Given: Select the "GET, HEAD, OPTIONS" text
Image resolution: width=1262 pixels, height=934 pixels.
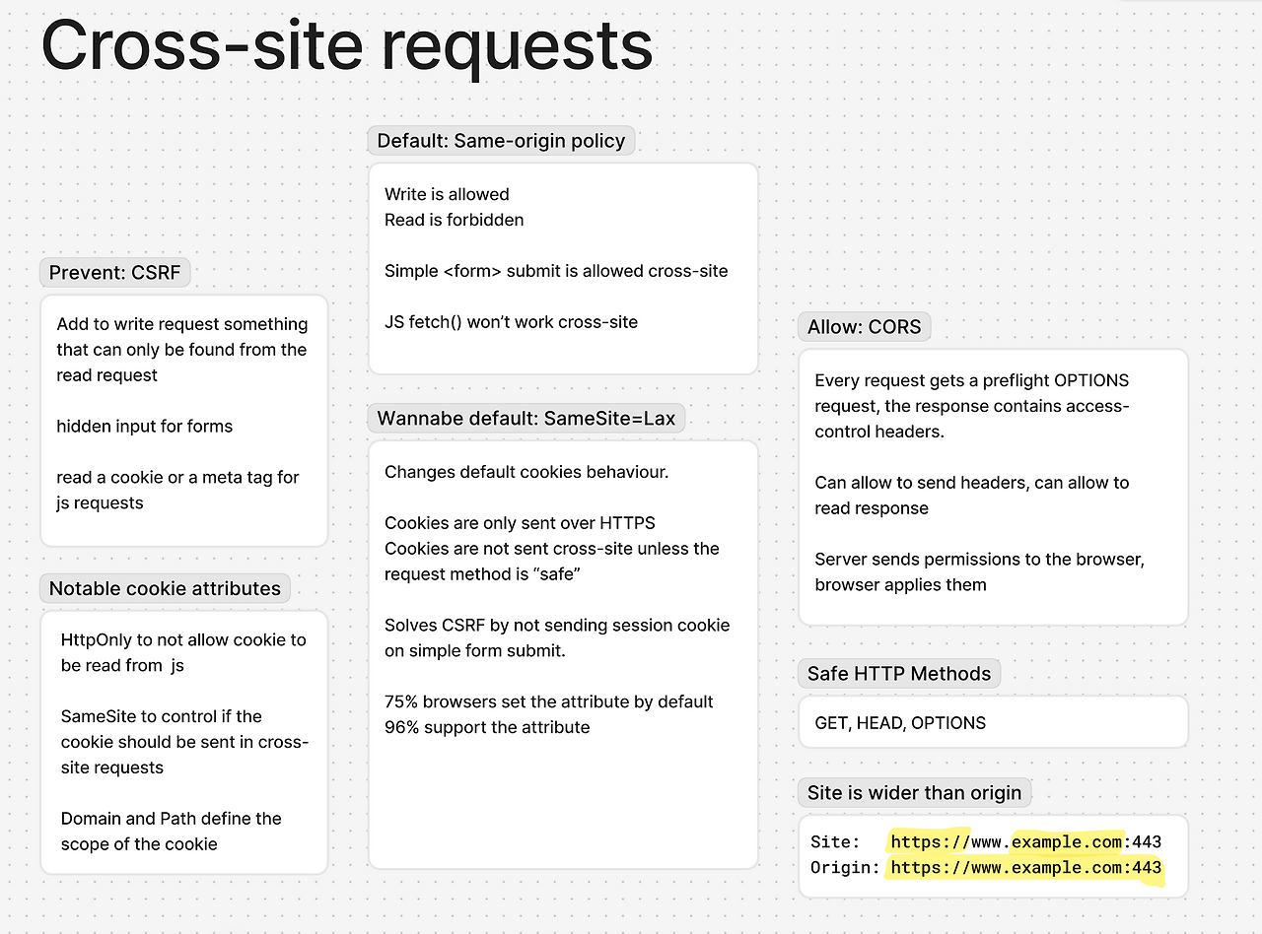Looking at the screenshot, I should coord(901,722).
